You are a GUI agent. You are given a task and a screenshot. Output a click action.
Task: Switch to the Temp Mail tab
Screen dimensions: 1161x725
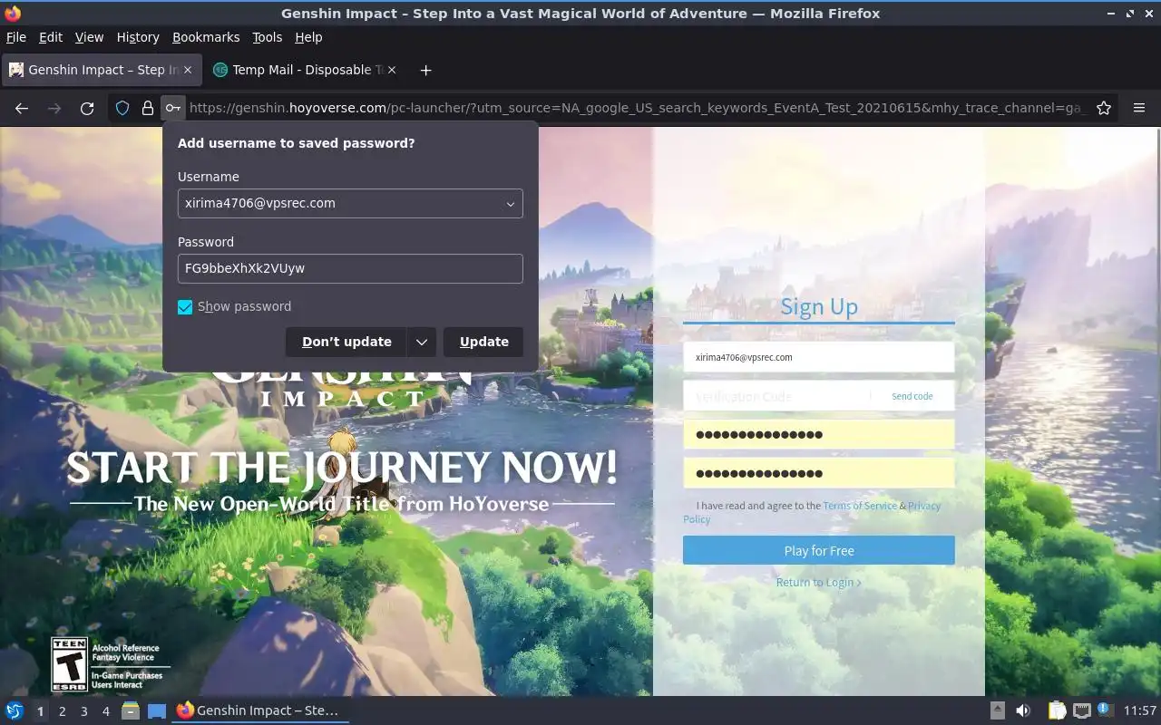pos(304,70)
